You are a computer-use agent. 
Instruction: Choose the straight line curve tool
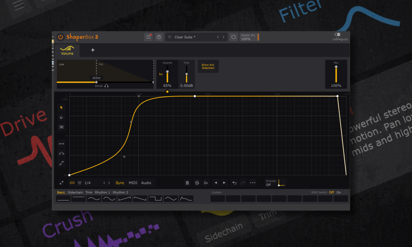(61, 144)
